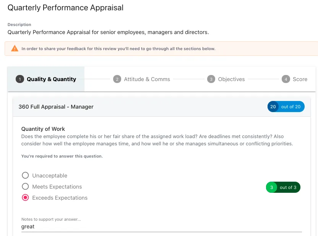The width and height of the screenshot is (318, 236).
Task: Select the Meets Expectations radio option
Action: 25,186
